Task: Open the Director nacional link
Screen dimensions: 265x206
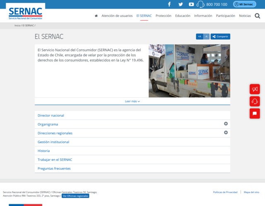Action: click(51, 115)
